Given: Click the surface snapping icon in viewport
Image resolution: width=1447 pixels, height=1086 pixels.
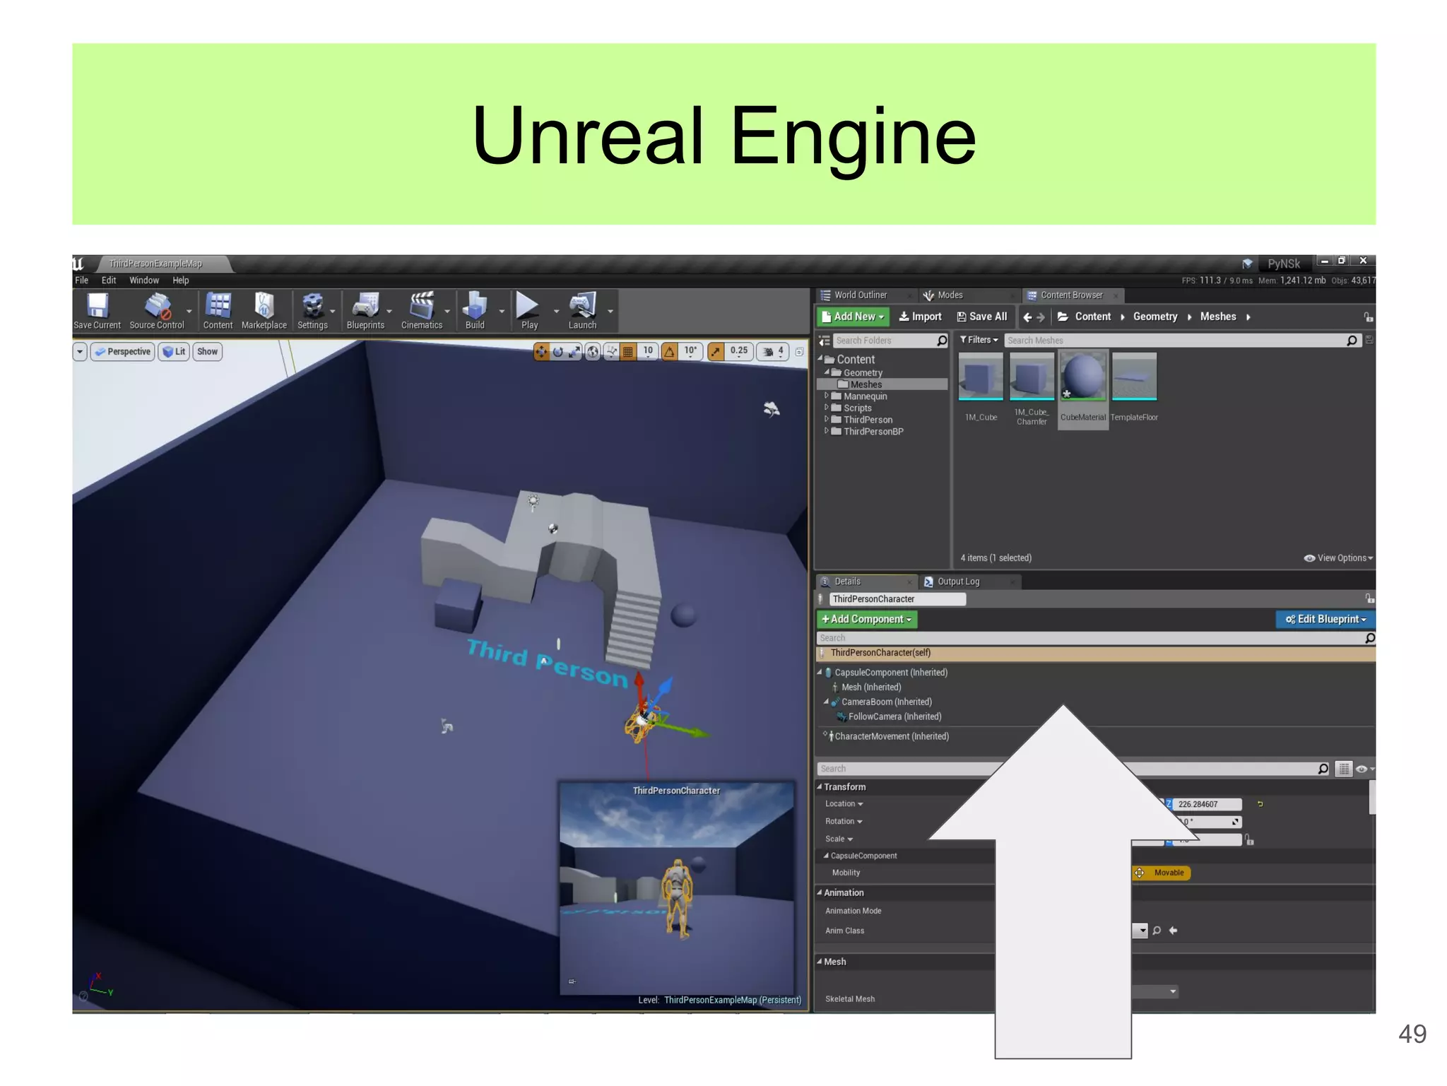Looking at the screenshot, I should (611, 351).
